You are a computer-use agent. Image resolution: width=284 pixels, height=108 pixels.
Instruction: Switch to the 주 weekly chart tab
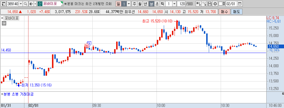point(134,3)
